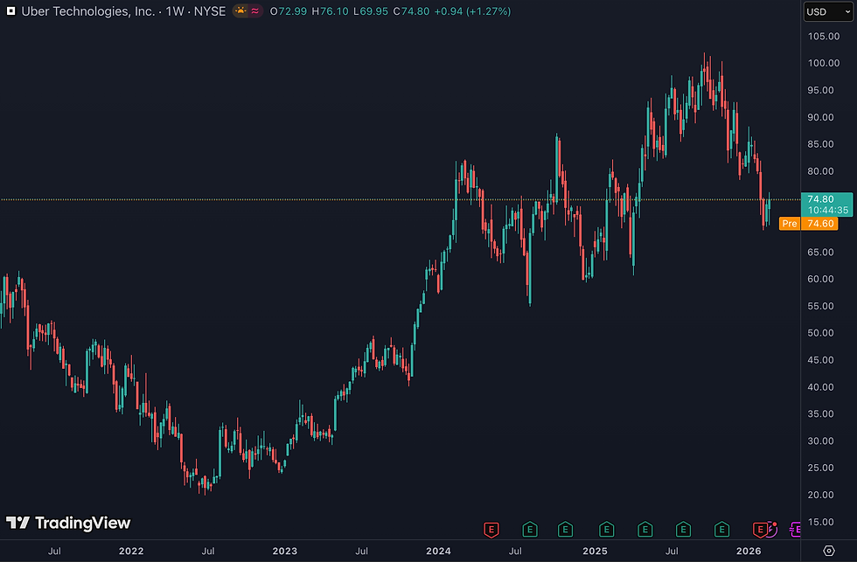Click the 35.00 price axis label
This screenshot has height=562, width=857.
[x=820, y=413]
